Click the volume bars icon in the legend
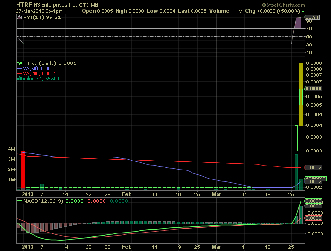Viewport: 331px width, 251px height. (x=20, y=79)
